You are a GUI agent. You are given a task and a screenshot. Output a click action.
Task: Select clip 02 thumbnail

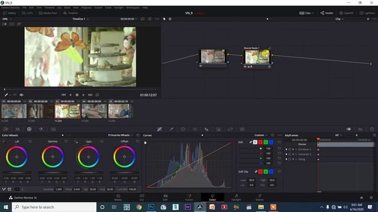pos(41,111)
